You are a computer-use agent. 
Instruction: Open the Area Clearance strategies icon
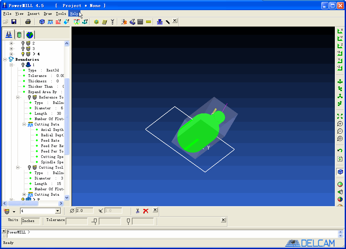pyautogui.click(x=96, y=22)
